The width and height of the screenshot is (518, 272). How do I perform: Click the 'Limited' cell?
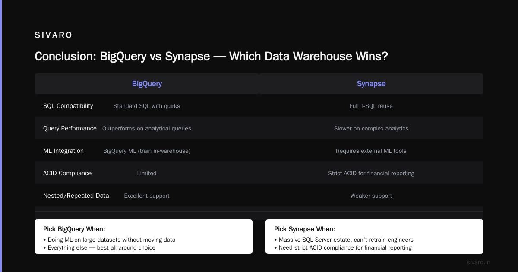[x=147, y=173]
